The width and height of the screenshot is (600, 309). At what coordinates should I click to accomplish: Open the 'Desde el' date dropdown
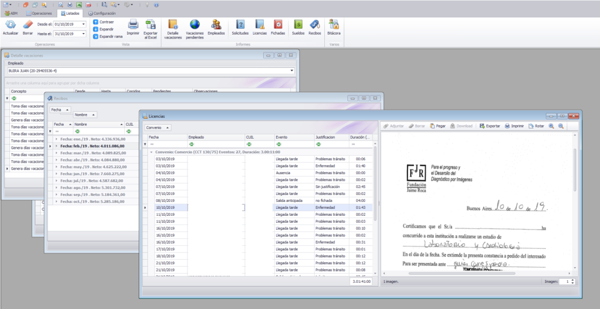pyautogui.click(x=83, y=25)
